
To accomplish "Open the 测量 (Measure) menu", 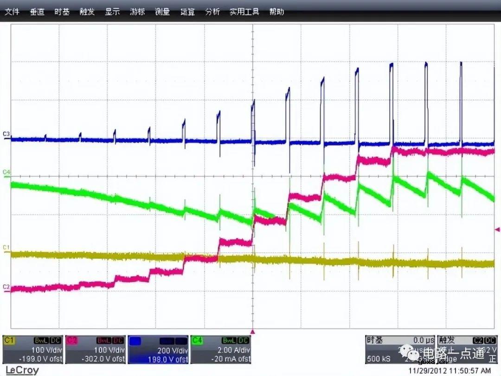I will pyautogui.click(x=162, y=12).
